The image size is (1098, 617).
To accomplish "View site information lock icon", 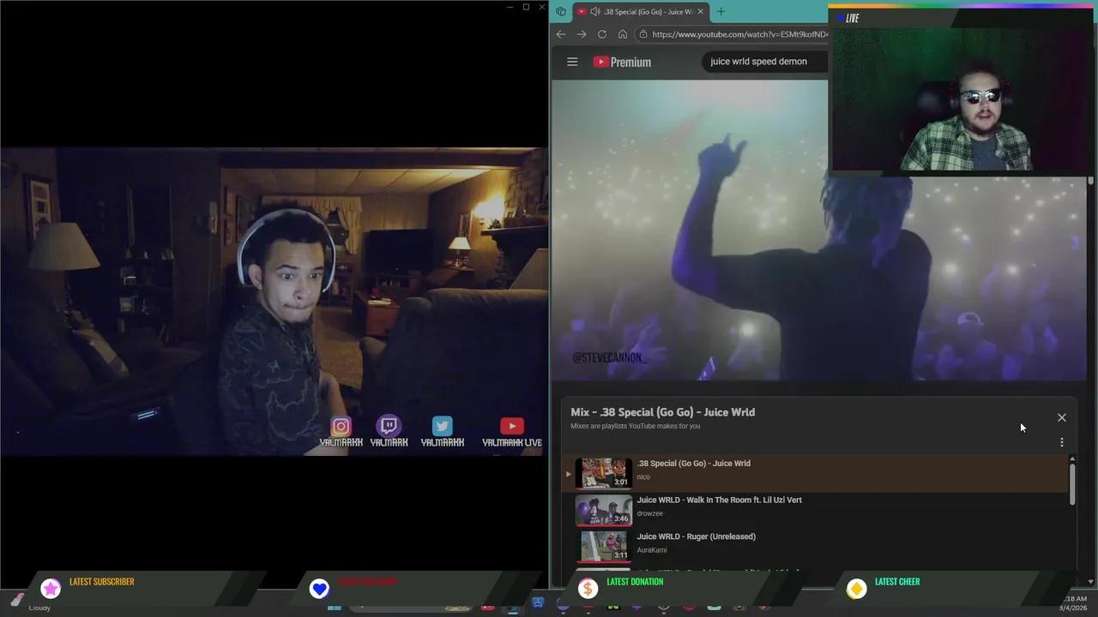I will pos(643,34).
